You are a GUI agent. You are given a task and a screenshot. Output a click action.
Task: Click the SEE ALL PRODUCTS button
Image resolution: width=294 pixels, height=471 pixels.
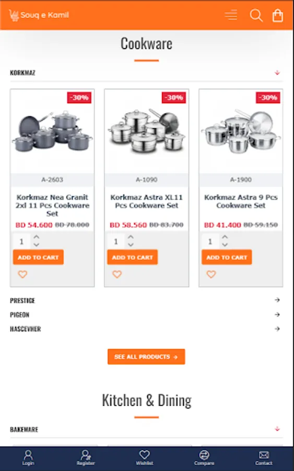point(146,356)
